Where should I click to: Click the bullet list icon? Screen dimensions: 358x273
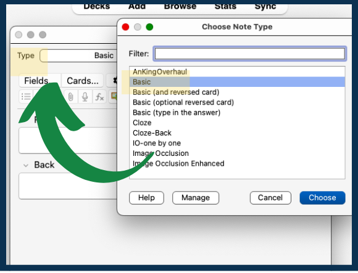(26, 96)
